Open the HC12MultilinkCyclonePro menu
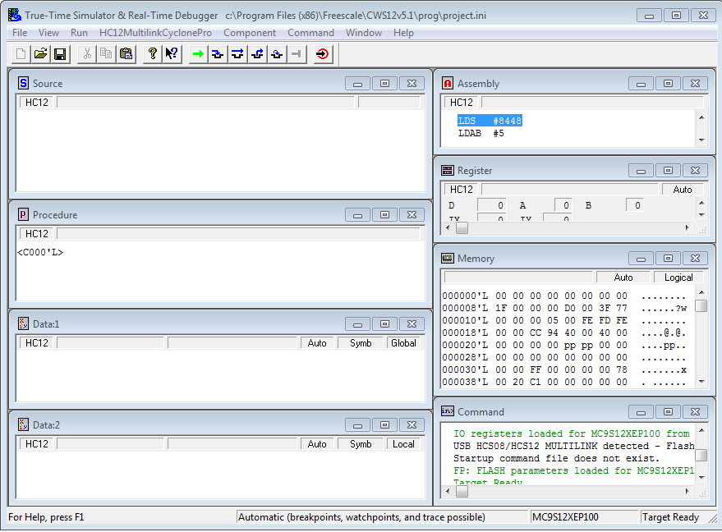Viewport: 722px width, 532px height. (x=155, y=33)
